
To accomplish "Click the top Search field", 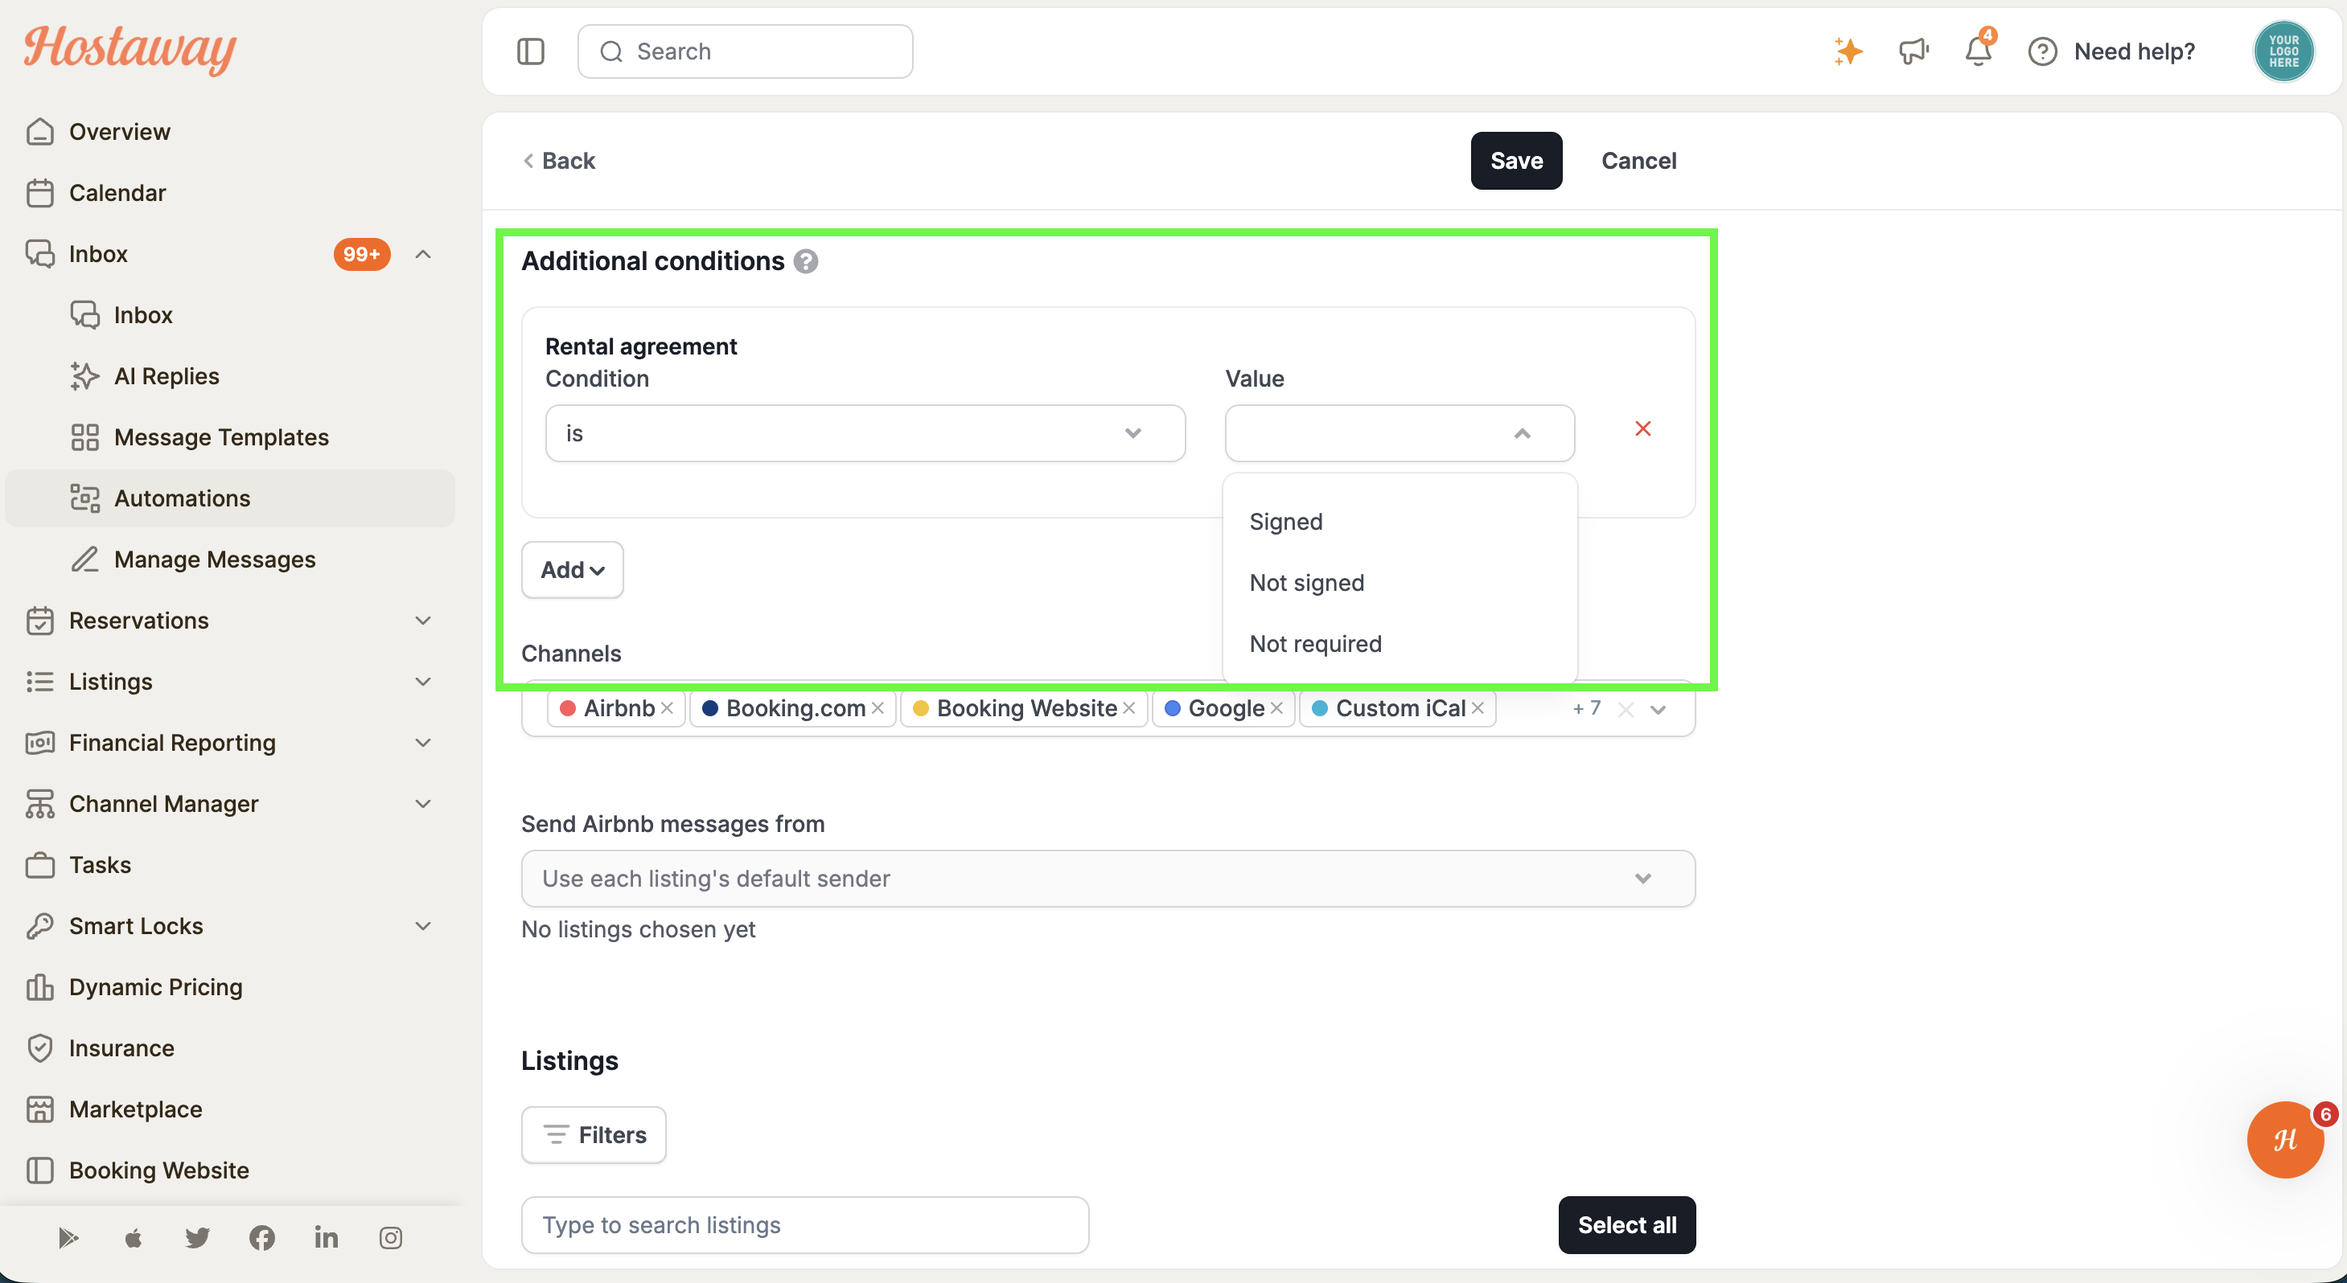I will (x=746, y=51).
